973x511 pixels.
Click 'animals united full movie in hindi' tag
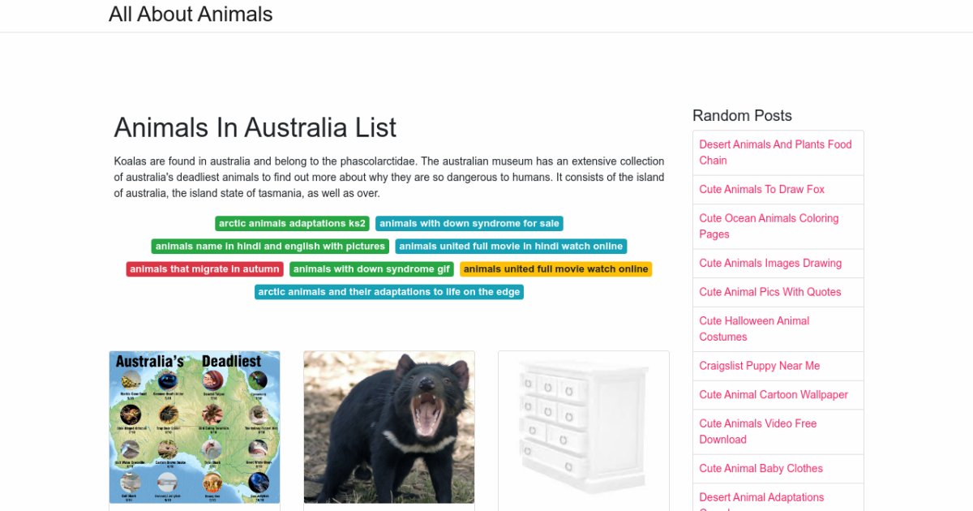pyautogui.click(x=511, y=247)
